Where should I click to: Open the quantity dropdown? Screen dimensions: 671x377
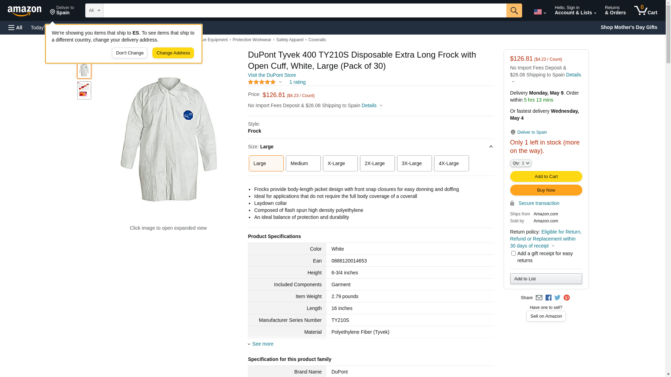pos(521,163)
